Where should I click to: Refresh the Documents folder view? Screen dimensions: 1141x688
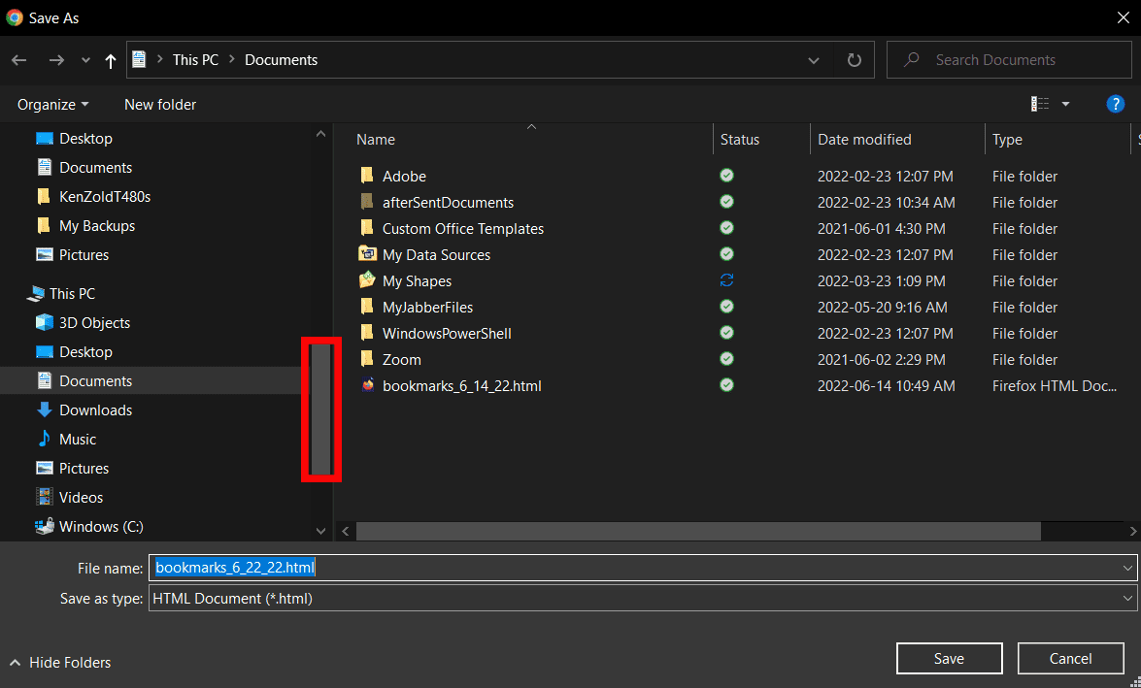coord(855,59)
